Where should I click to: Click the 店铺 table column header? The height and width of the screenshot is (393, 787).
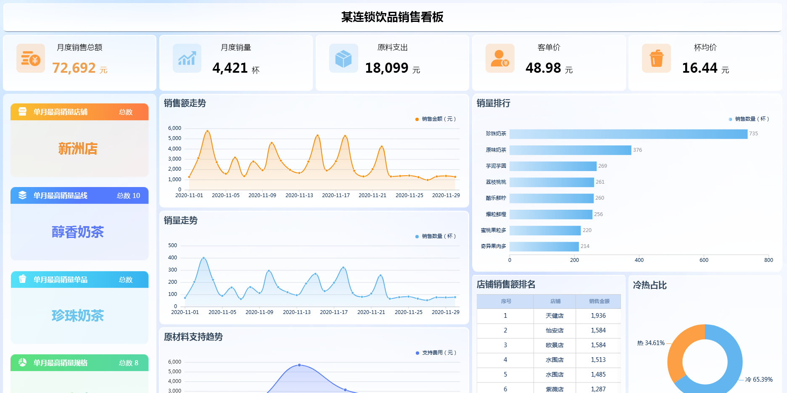pos(555,301)
